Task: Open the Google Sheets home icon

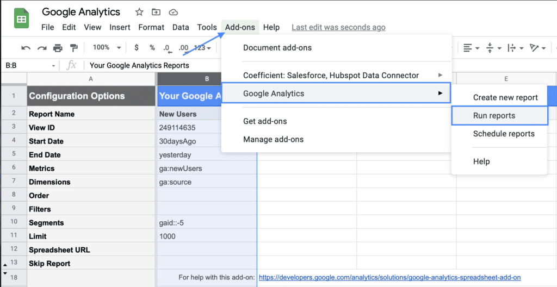Action: pyautogui.click(x=22, y=18)
